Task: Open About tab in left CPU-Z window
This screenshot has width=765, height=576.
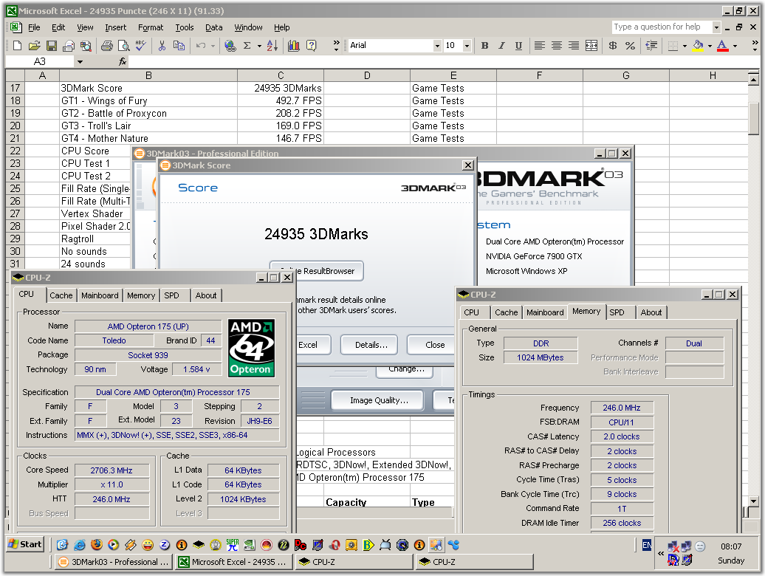Action: point(206,295)
